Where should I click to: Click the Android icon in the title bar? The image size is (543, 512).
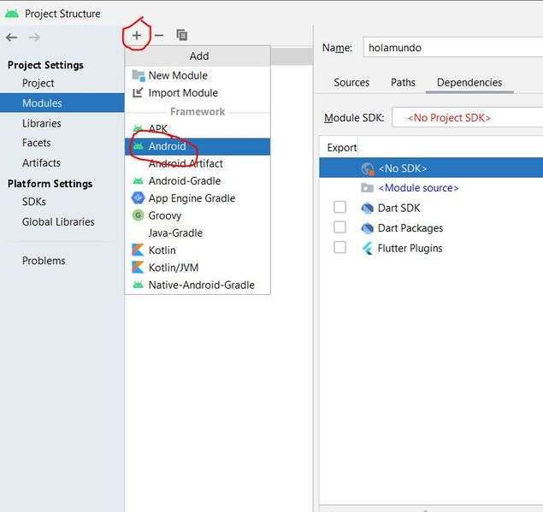[x=12, y=14]
